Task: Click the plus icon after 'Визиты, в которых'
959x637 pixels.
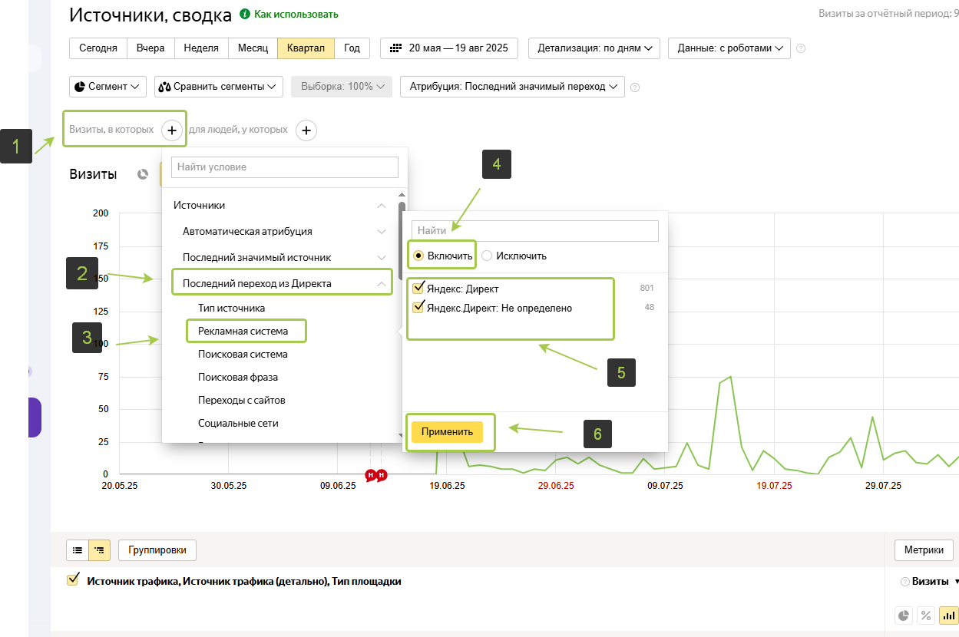Action: click(172, 130)
